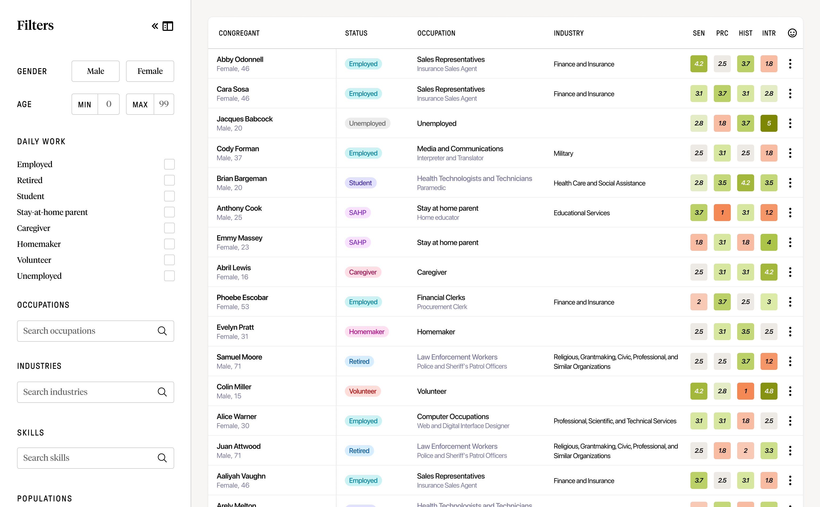
Task: Sort by HIST score column header
Action: click(x=745, y=33)
